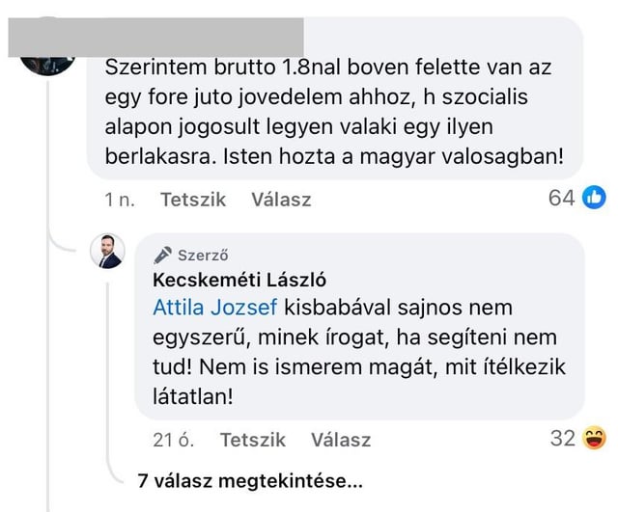Screen dimensions: 618x512
Task: Open Kecskeméti László's profile picture
Action: tap(107, 251)
